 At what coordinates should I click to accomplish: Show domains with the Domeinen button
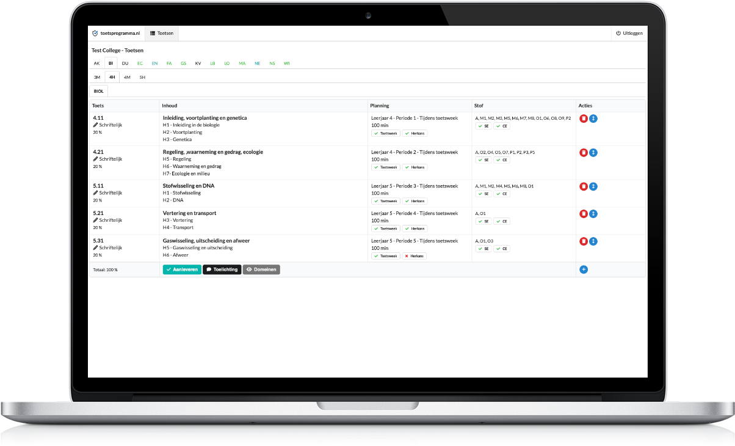(261, 269)
